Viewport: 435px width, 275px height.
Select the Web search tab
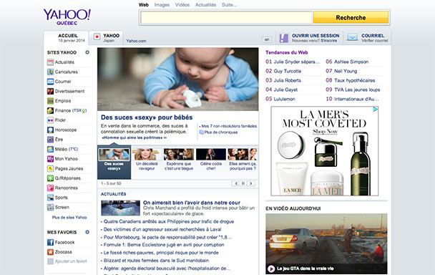144,5
